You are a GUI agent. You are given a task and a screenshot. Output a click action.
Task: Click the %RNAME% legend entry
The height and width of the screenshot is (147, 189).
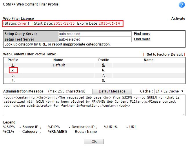point(58,132)
